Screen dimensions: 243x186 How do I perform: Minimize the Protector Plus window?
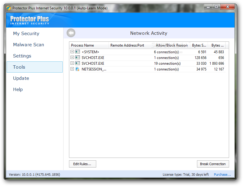click(208, 7)
